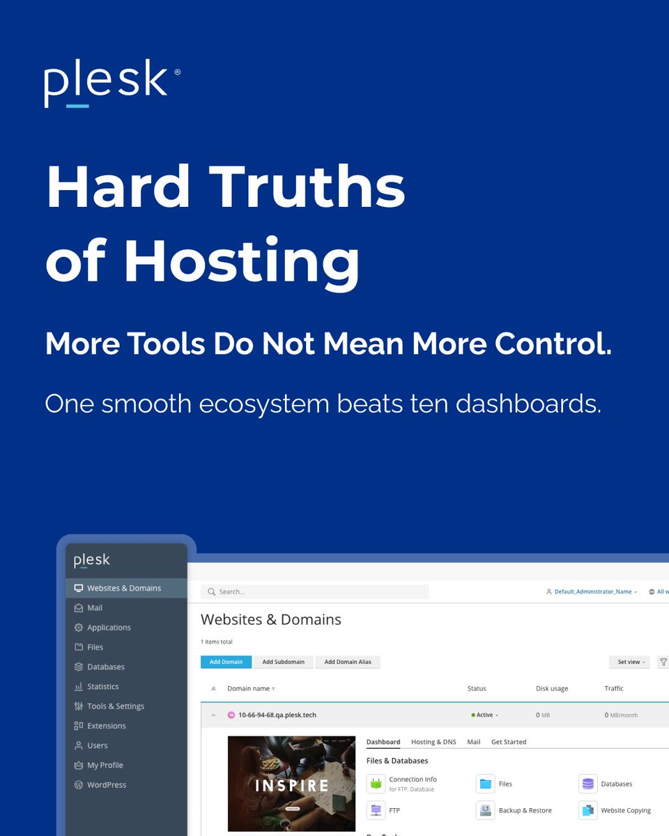Collapse the 10-66-94-68.qa.plesk.tech domain row
Image resolution: width=669 pixels, height=836 pixels.
213,715
